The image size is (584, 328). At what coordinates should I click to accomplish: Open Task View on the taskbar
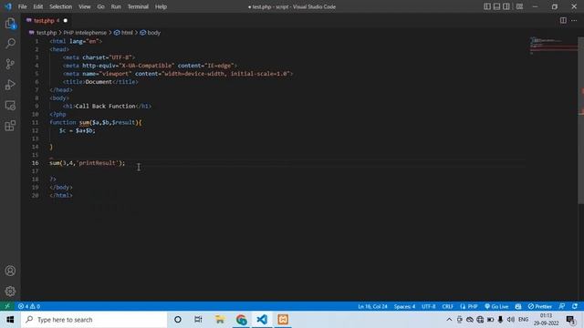pos(198,320)
